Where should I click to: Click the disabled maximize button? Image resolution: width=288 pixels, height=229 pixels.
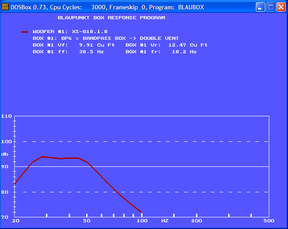pos(271,7)
